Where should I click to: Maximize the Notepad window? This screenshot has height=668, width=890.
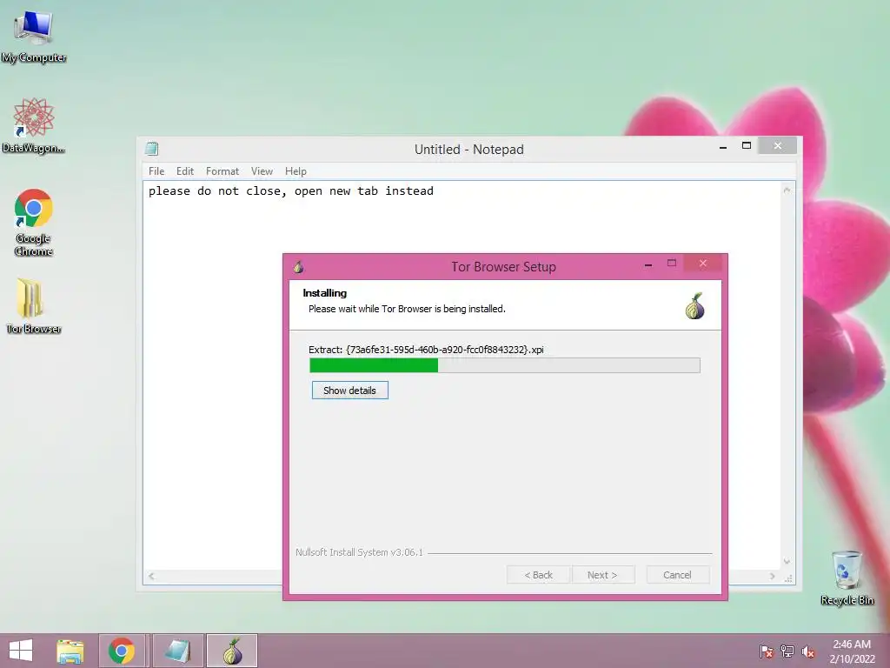coord(747,146)
